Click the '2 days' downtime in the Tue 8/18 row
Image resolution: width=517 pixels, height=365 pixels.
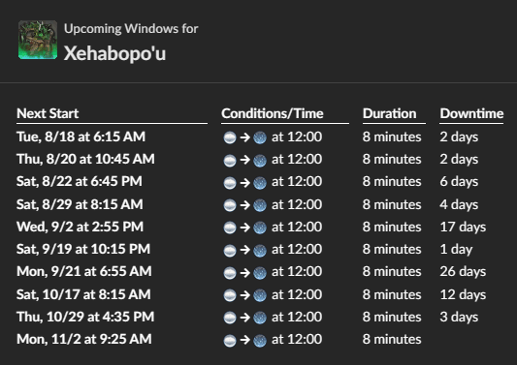point(459,137)
